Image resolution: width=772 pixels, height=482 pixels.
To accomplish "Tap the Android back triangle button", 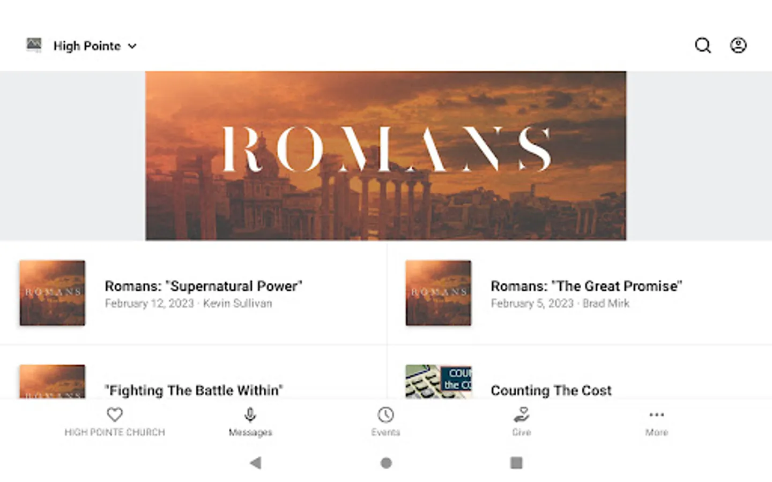I will click(x=256, y=463).
